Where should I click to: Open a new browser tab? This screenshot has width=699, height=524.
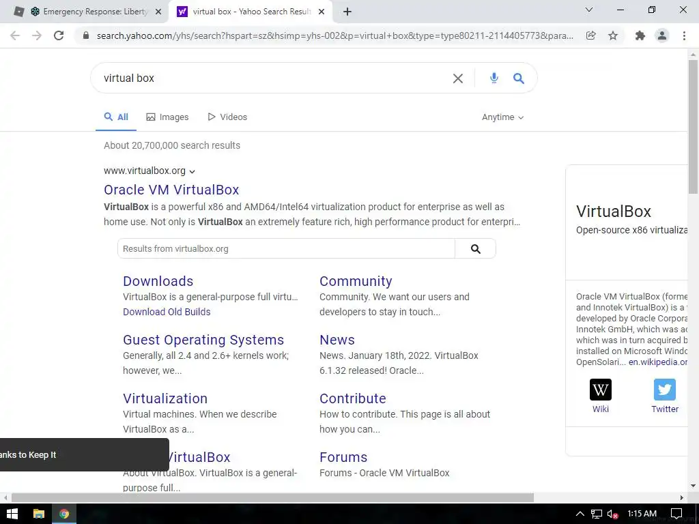pyautogui.click(x=347, y=12)
